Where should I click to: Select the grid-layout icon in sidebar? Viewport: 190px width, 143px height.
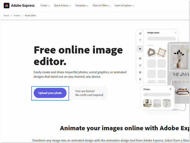coord(140,72)
